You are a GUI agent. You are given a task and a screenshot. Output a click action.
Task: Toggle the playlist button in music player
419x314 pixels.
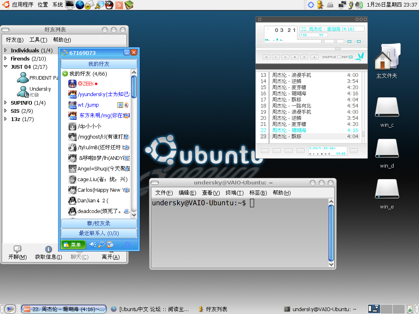pyautogui.click(x=358, y=41)
